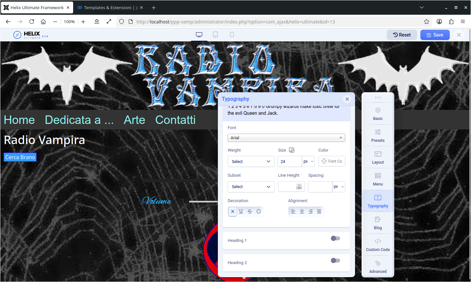The height and width of the screenshot is (282, 471).
Task: Open the spacing unit px dropdown
Action: tap(339, 187)
